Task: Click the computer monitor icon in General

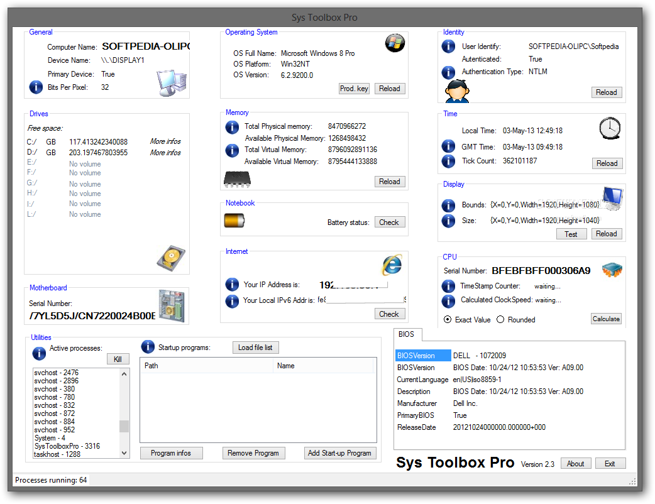Action: click(172, 83)
